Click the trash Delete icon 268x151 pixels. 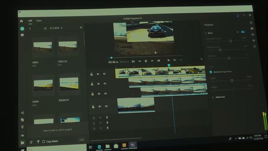point(22,127)
